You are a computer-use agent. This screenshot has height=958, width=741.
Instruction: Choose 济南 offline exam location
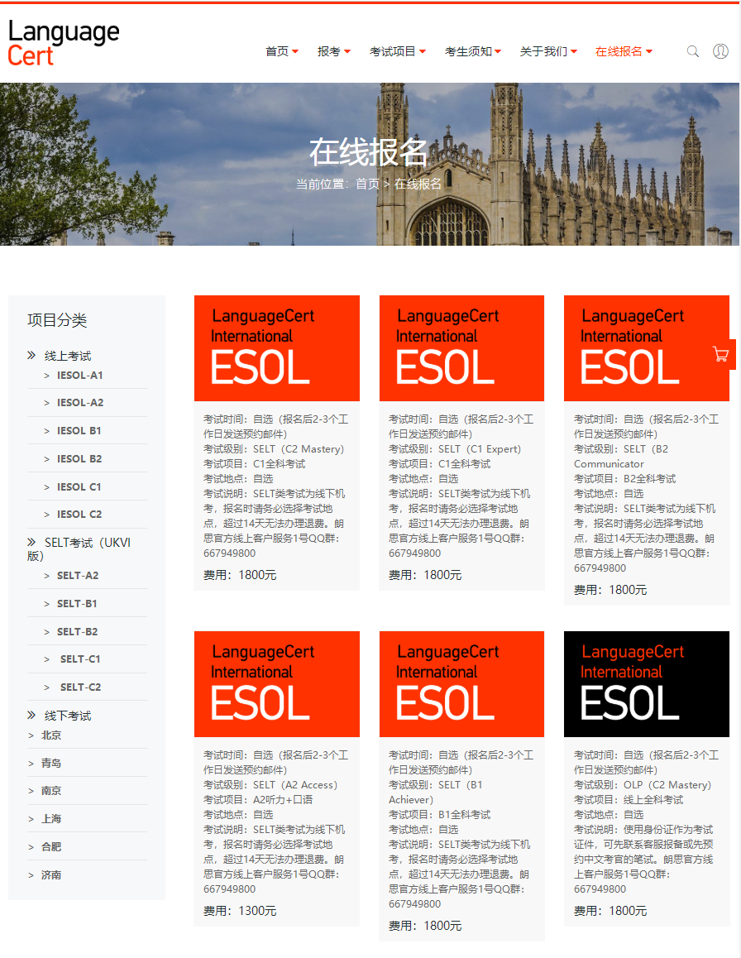click(x=51, y=875)
